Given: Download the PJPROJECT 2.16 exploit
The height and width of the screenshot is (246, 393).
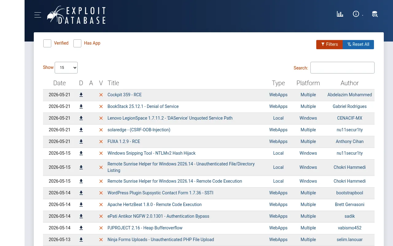Looking at the screenshot, I should 81,228.
